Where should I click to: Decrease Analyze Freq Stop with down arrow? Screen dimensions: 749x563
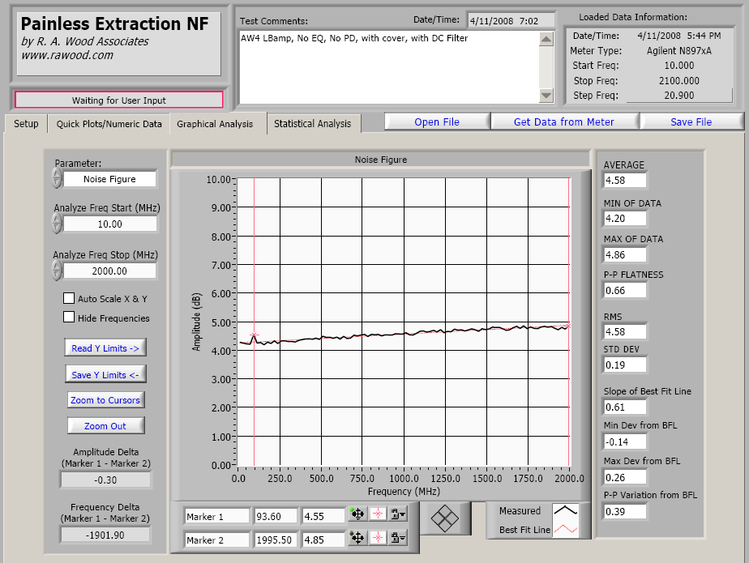57,275
